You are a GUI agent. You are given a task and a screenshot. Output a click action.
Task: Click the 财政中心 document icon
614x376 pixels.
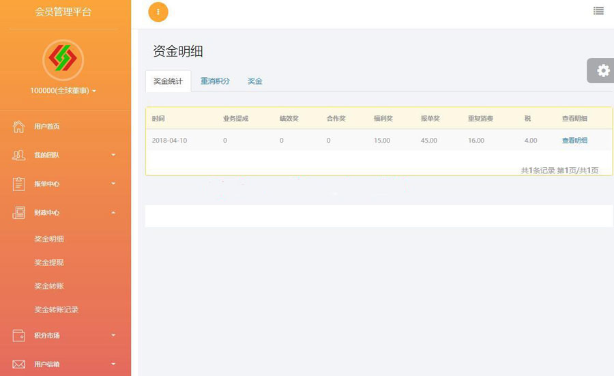tap(19, 212)
